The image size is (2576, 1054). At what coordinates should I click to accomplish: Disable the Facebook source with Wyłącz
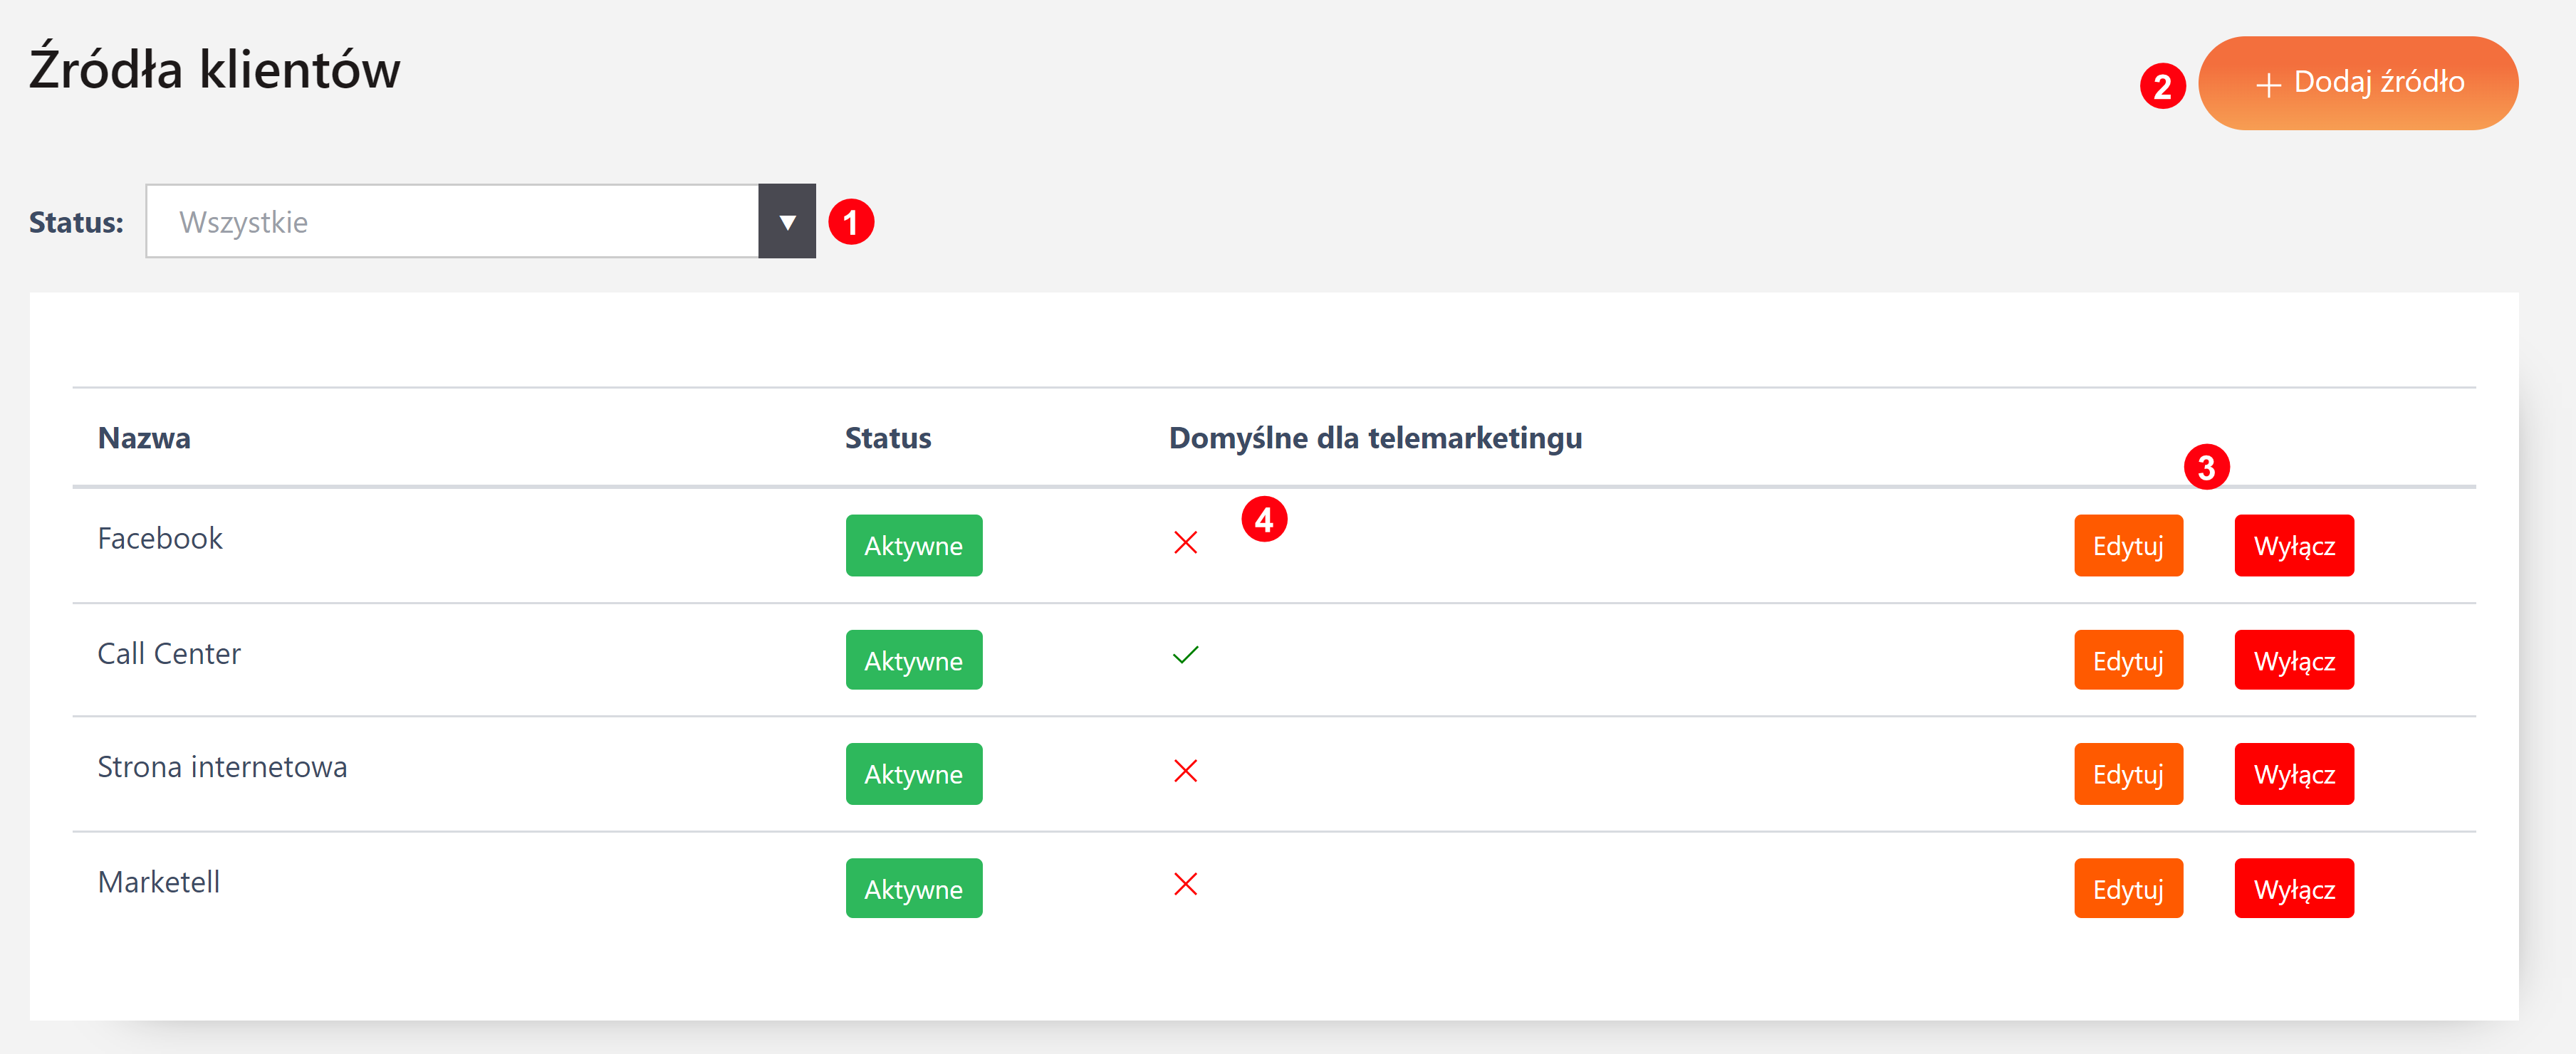pos(2293,545)
